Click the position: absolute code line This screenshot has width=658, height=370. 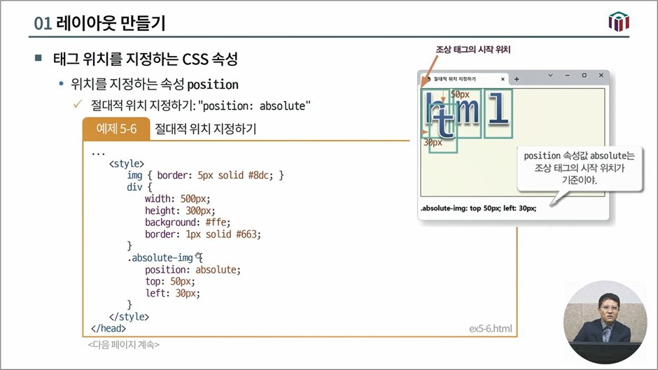pos(192,270)
